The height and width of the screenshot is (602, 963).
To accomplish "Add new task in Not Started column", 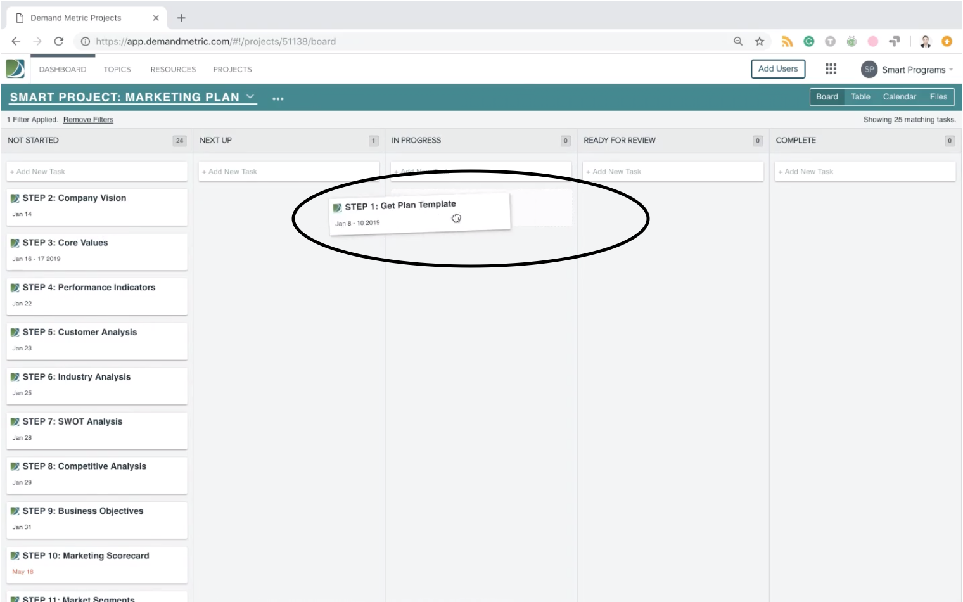I will 97,172.
